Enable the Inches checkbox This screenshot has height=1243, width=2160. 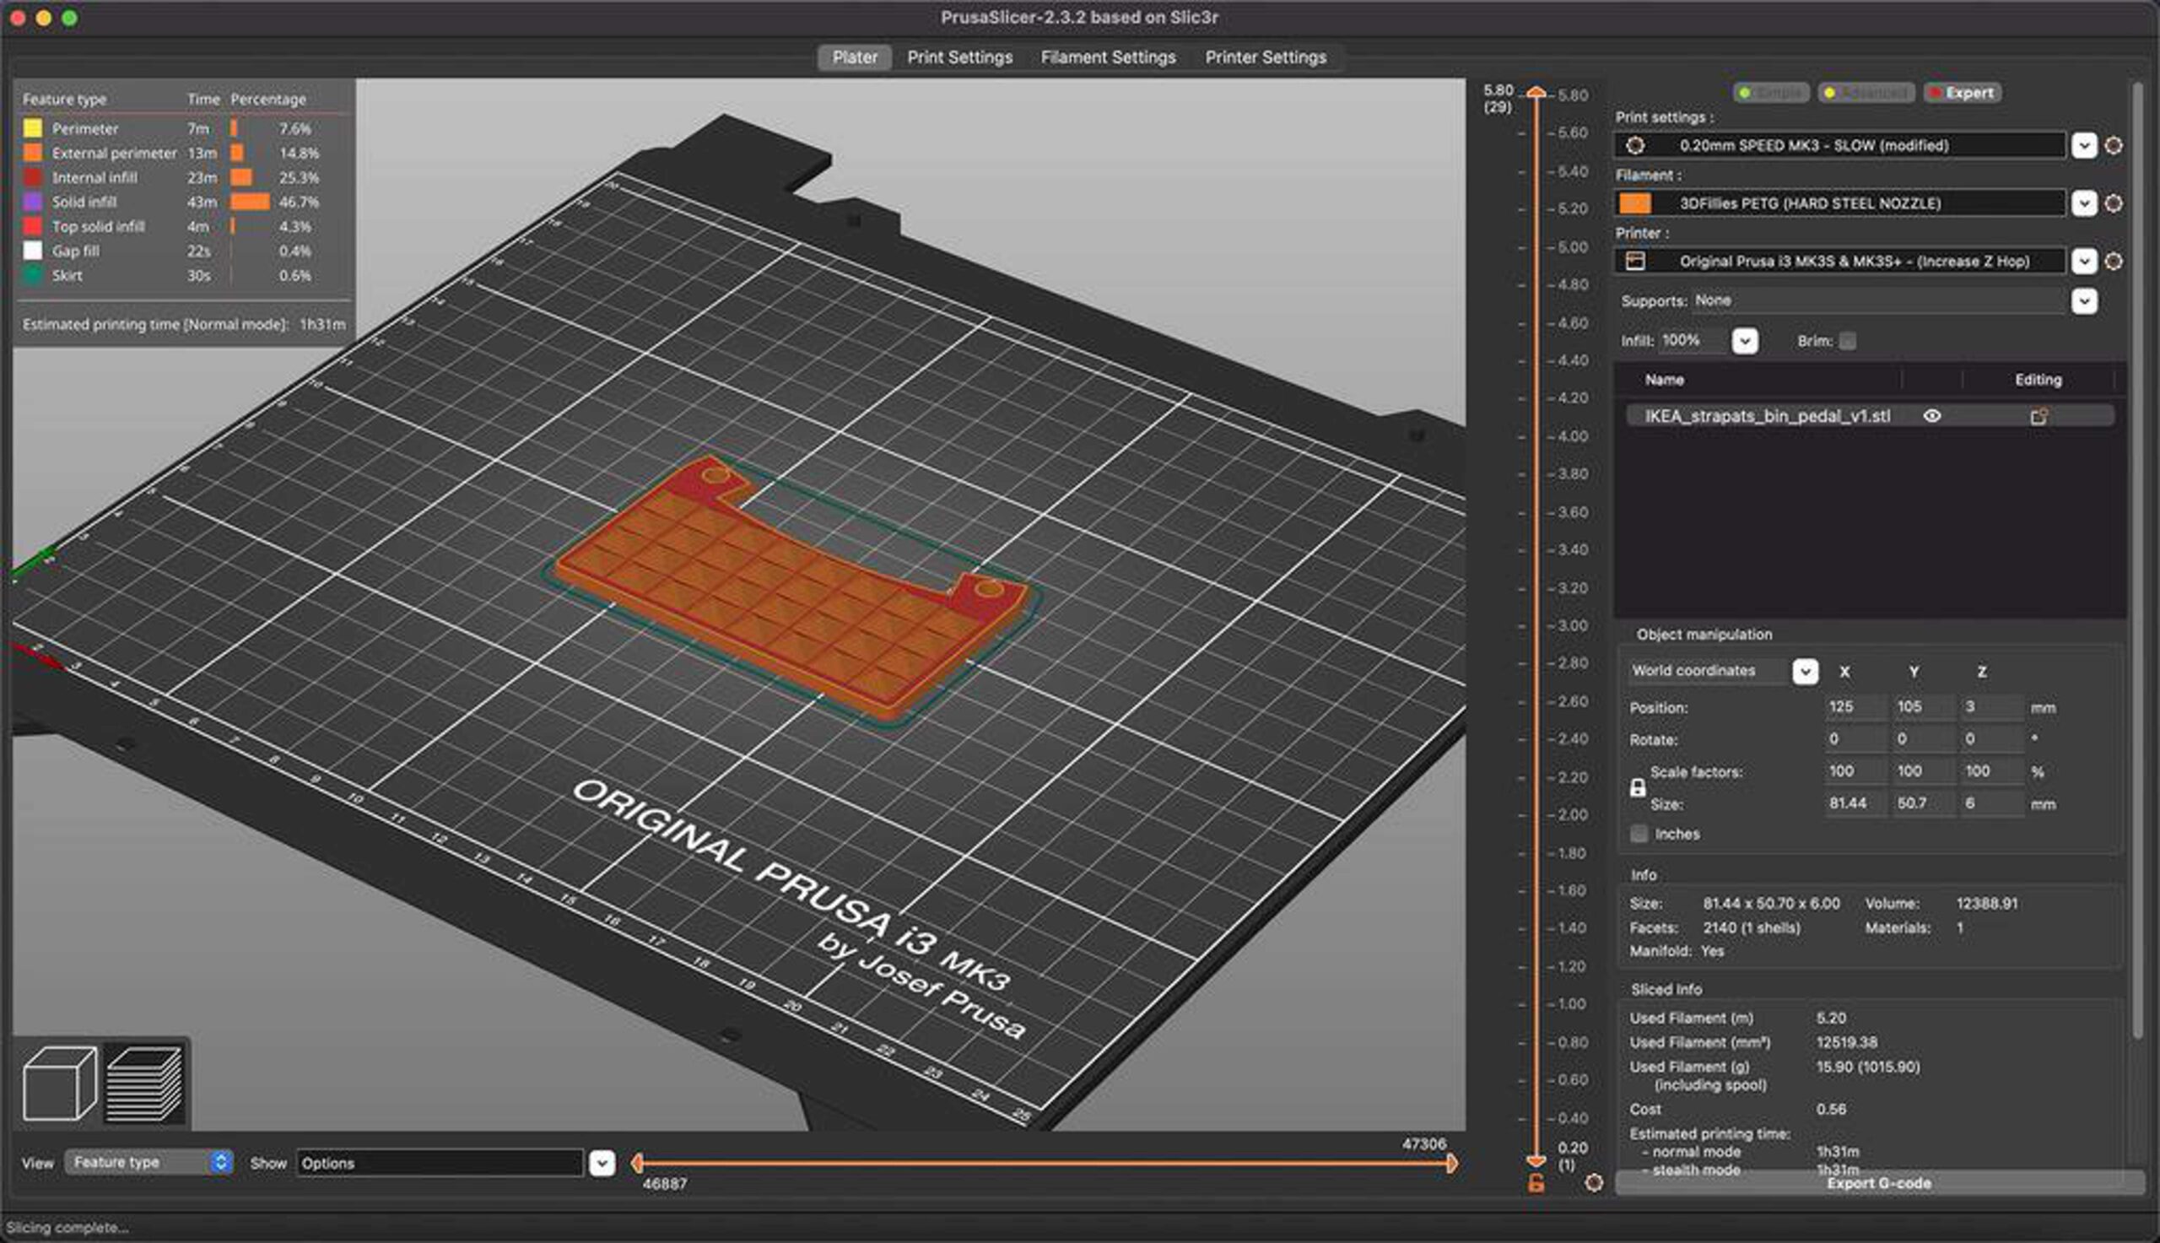click(x=1639, y=834)
